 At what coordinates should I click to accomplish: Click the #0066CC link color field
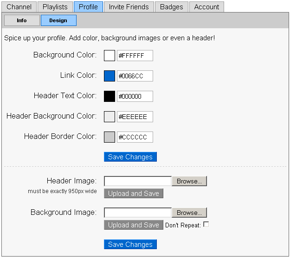click(135, 75)
